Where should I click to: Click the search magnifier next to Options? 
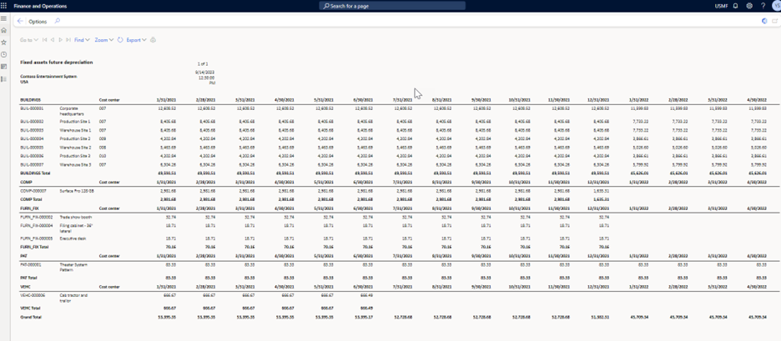tap(57, 22)
